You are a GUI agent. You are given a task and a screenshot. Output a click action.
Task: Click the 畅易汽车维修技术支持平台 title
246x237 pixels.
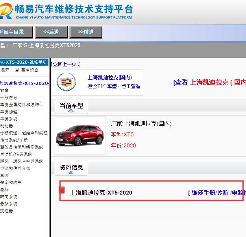74,9
